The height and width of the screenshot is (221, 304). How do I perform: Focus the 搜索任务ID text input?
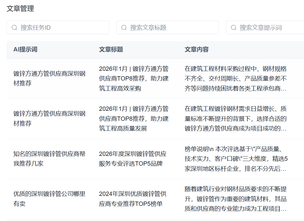(63, 27)
